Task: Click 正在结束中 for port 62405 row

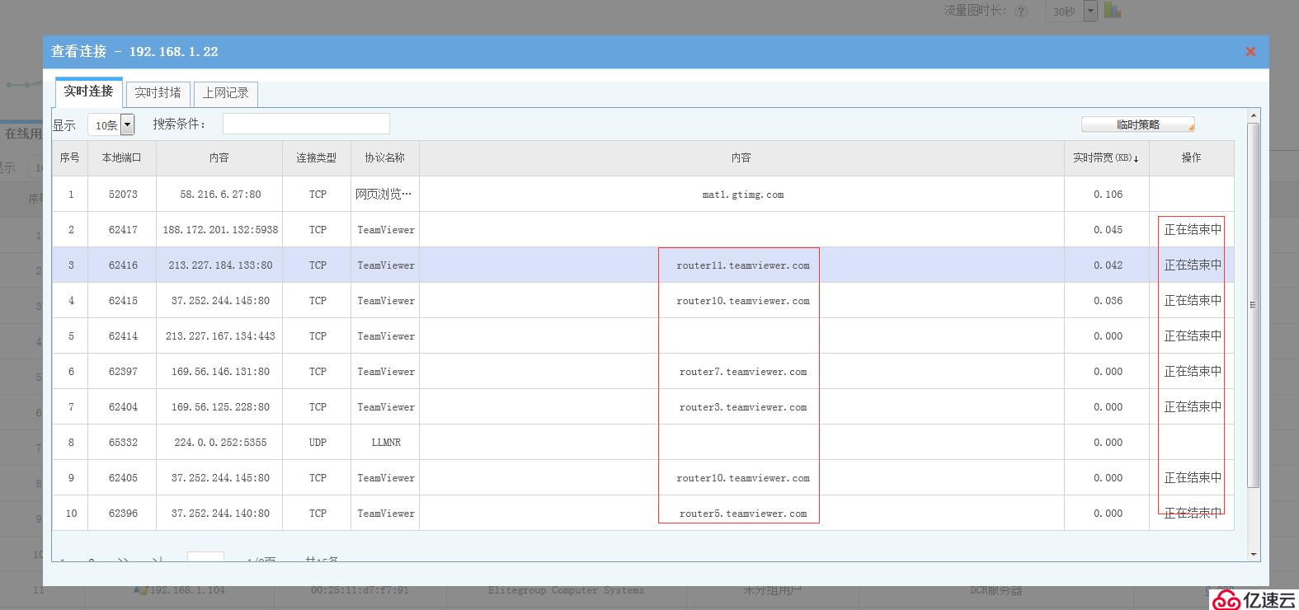Action: tap(1193, 478)
